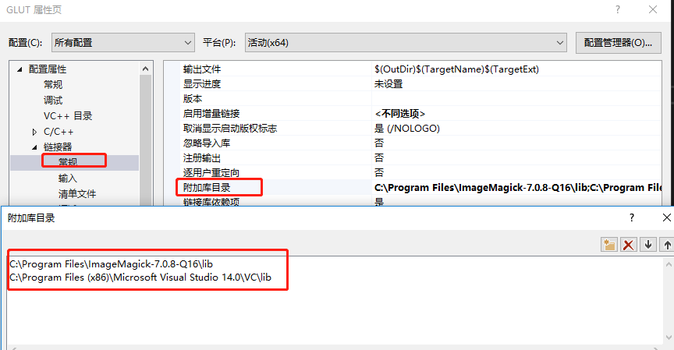The width and height of the screenshot is (674, 350).
Task: Select C/C++ tree item
Action: pos(59,132)
